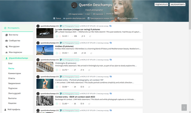Downvote the B&W art contest week #223 post

click(x=60, y=104)
